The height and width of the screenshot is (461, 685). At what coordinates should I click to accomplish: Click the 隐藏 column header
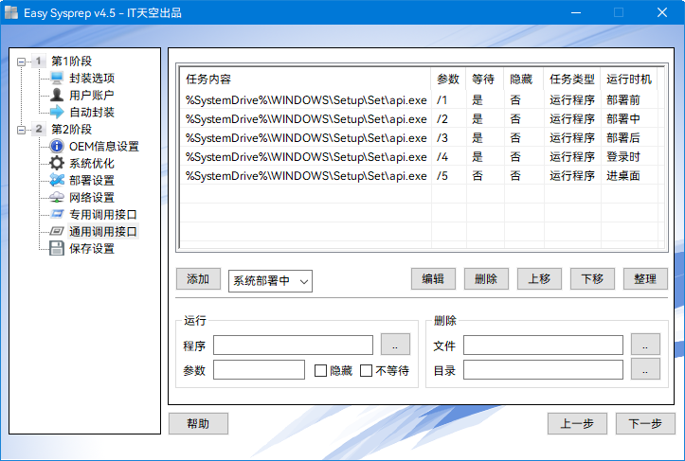tap(523, 79)
